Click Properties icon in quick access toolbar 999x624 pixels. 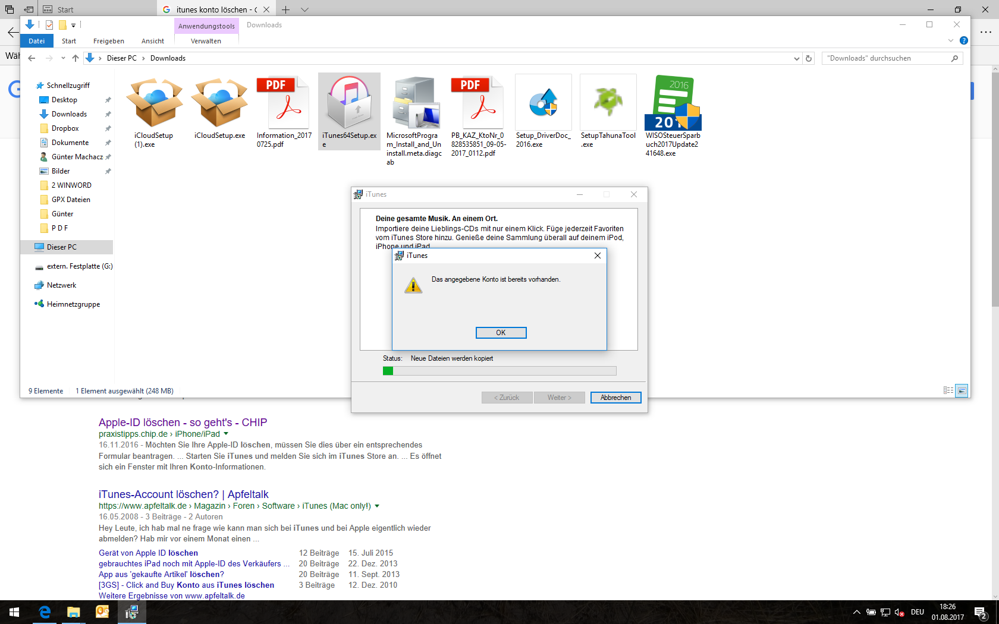[x=49, y=25]
